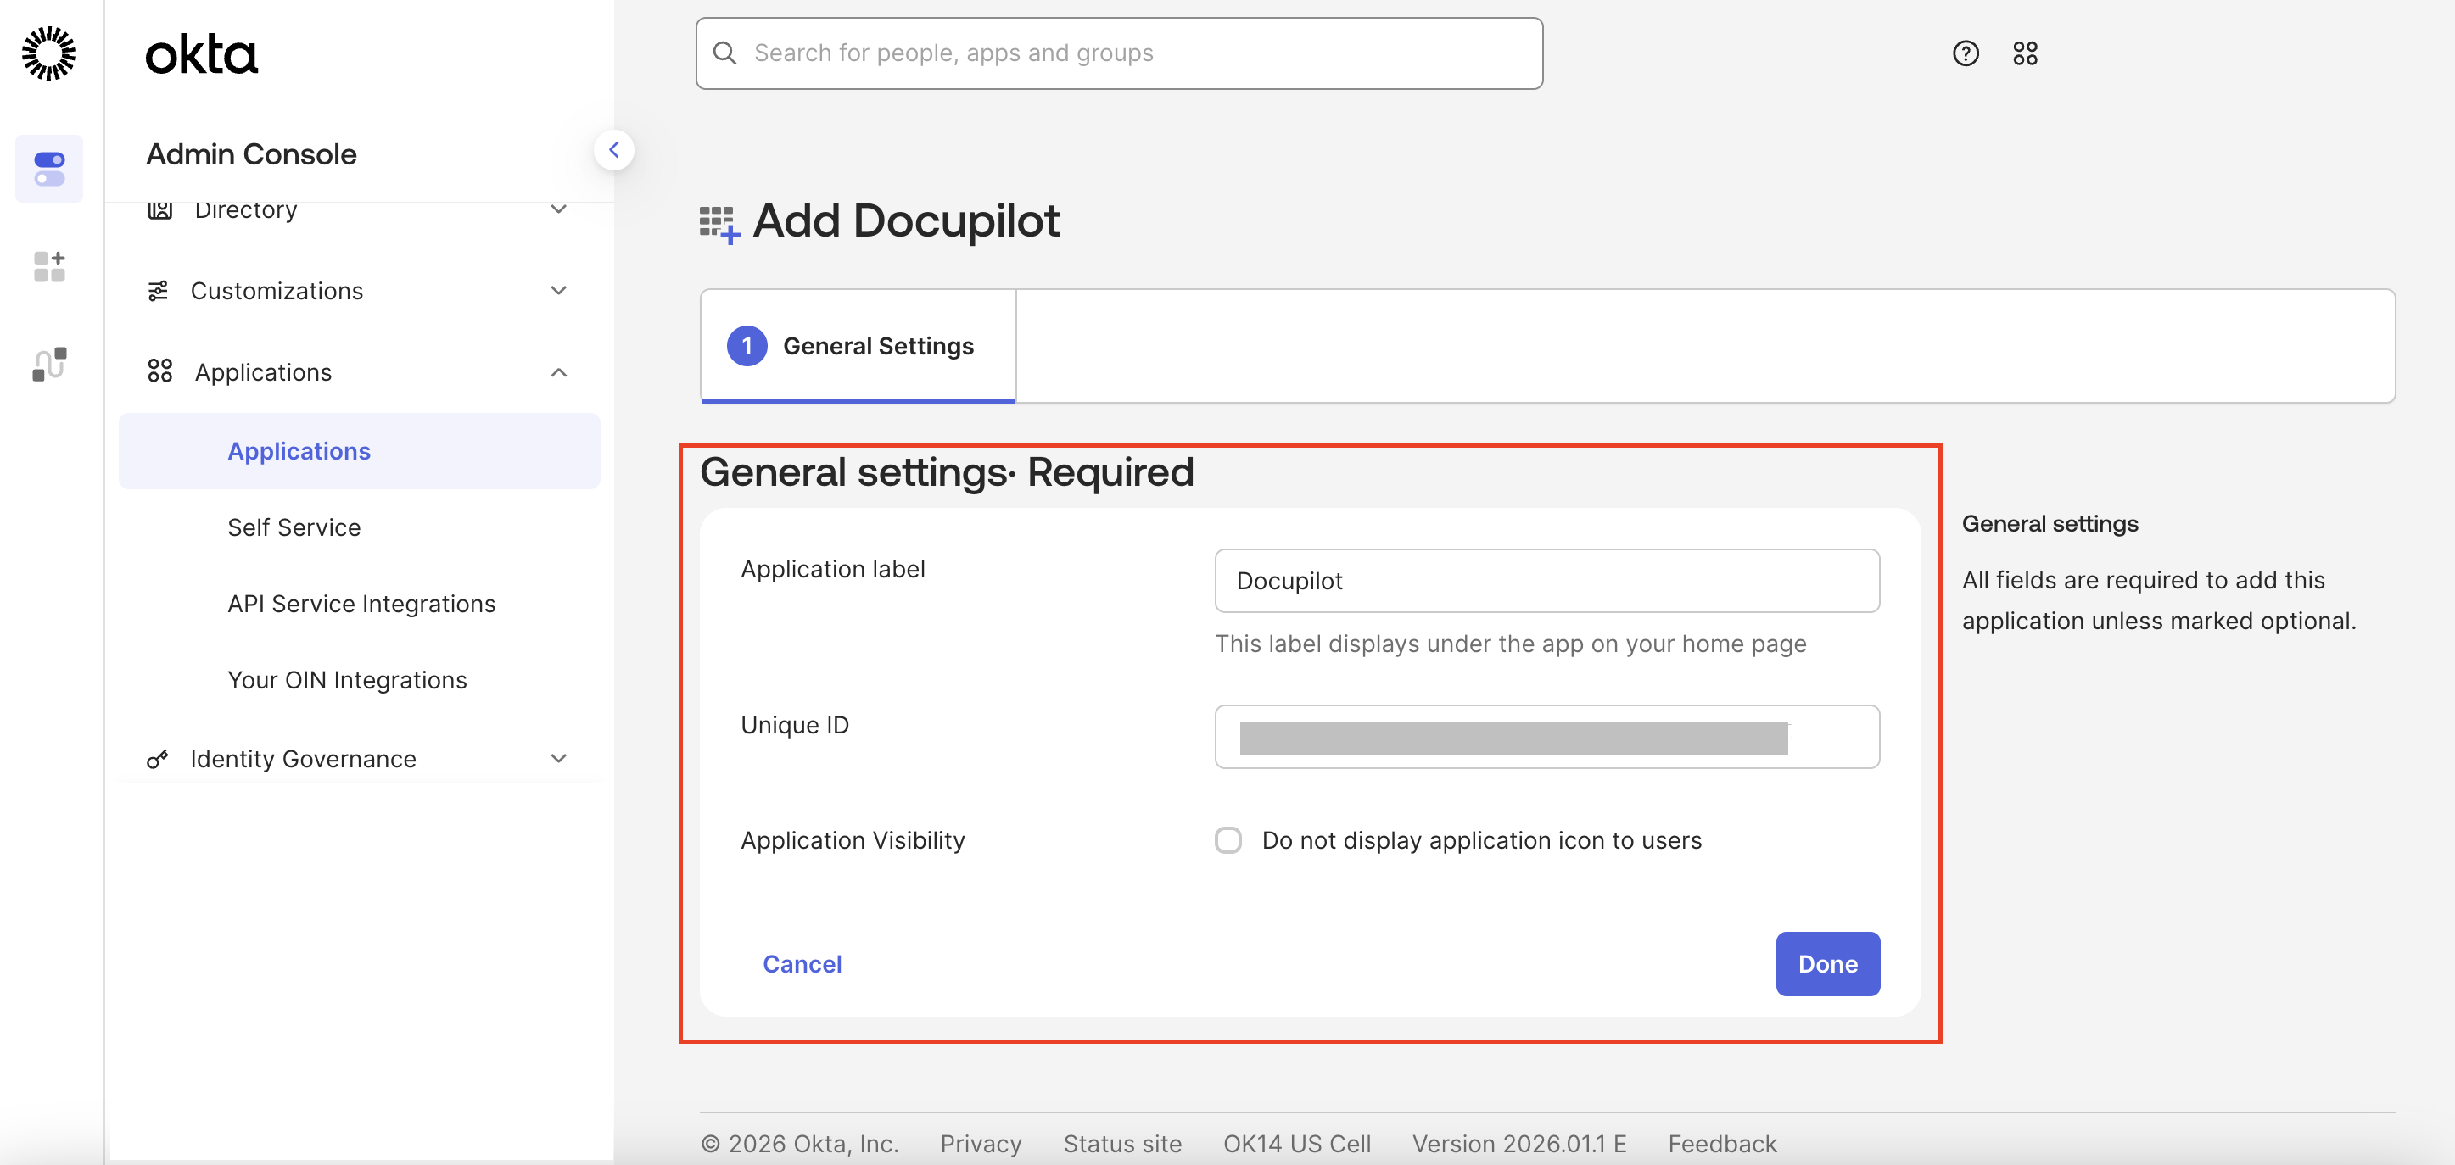Open the add-apps grid plus rail icon
The width and height of the screenshot is (2455, 1165).
pos(48,267)
